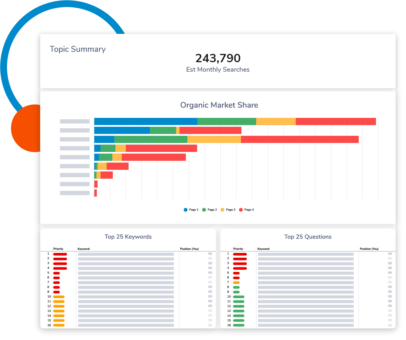Click blue Page 1 segment of top chart bar

(x=146, y=121)
